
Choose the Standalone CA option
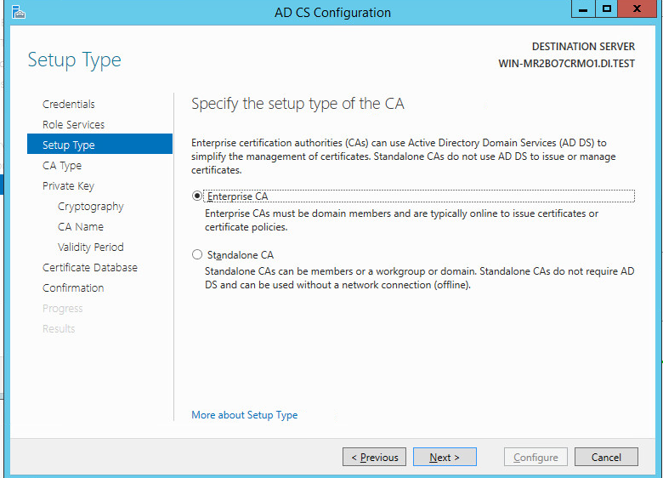coord(198,254)
